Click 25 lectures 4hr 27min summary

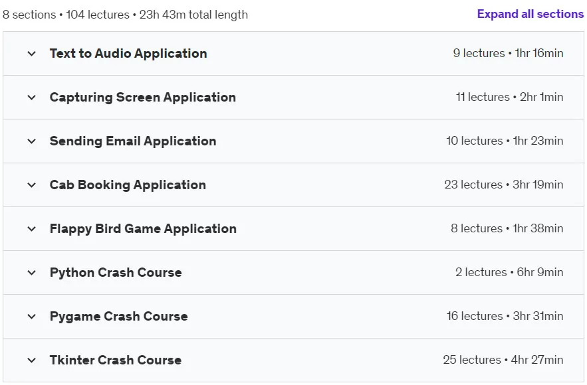[x=503, y=360]
